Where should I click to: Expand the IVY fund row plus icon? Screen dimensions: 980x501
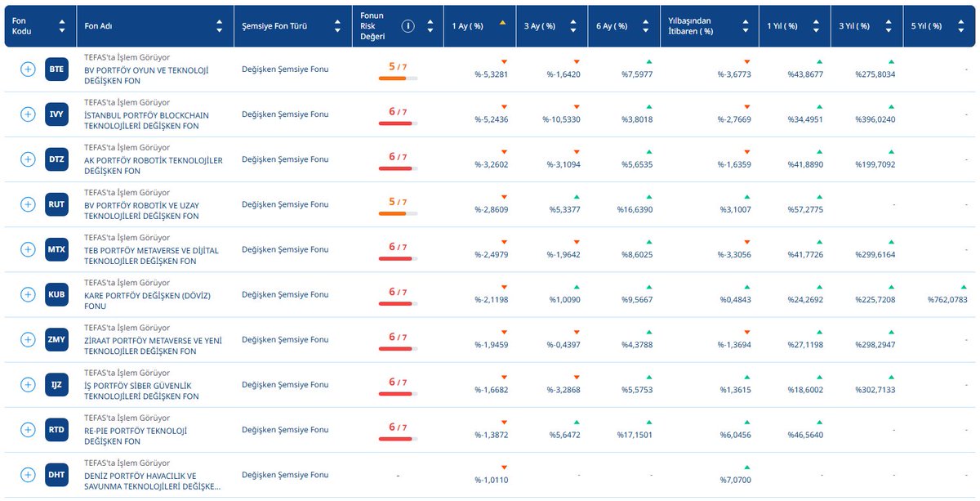click(28, 114)
